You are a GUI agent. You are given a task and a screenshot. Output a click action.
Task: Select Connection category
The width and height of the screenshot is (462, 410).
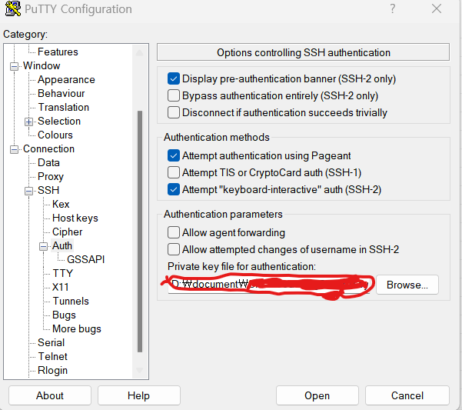tap(48, 149)
